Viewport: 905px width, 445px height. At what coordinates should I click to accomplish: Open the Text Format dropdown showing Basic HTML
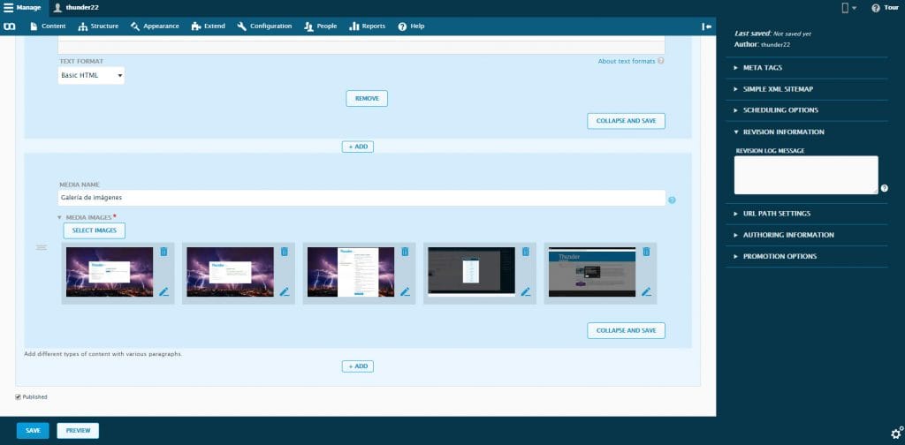click(91, 76)
